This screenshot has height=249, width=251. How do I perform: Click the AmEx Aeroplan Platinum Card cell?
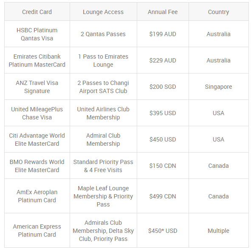[x=37, y=196]
